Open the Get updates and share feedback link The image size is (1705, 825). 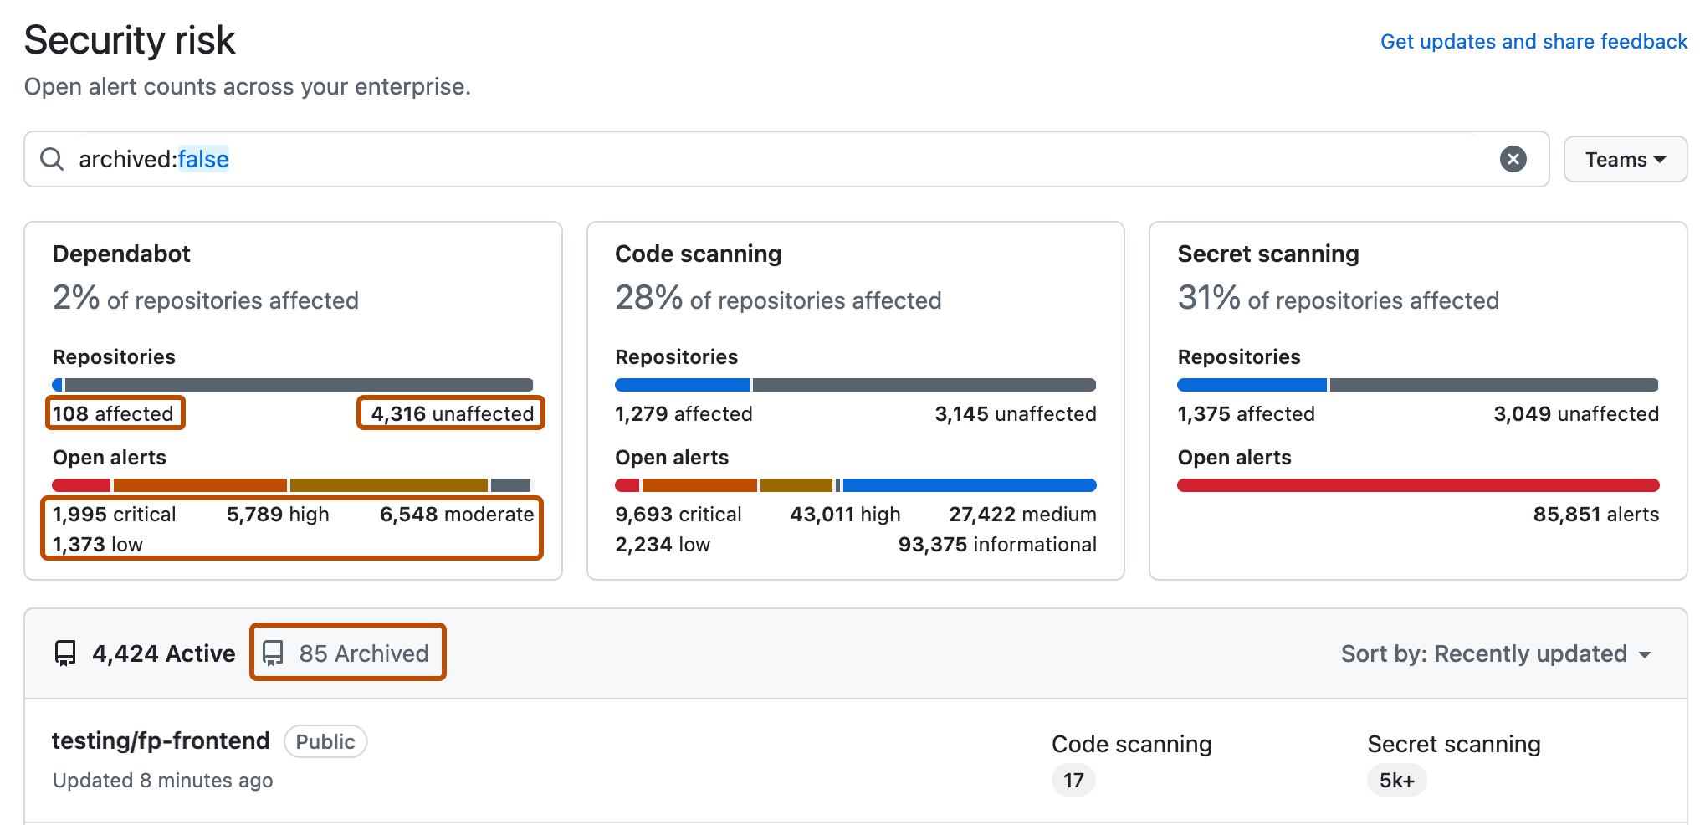[1533, 41]
